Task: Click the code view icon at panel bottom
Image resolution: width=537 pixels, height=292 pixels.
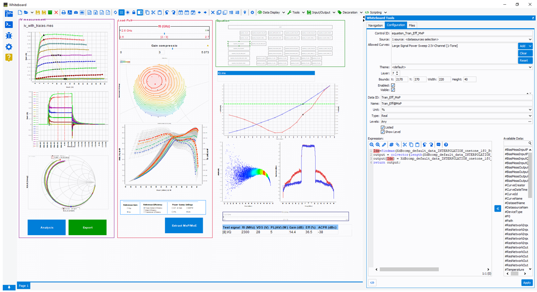Action: [x=372, y=283]
